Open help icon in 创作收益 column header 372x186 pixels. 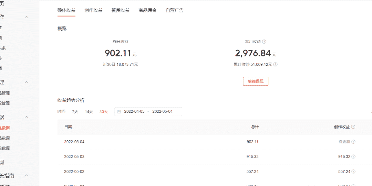click(353, 127)
